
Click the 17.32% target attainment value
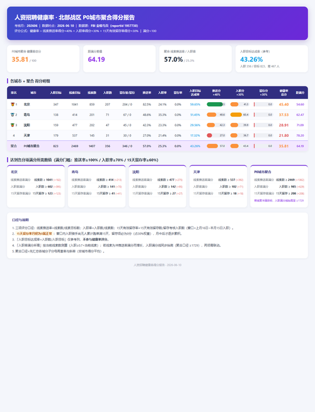[x=195, y=135]
